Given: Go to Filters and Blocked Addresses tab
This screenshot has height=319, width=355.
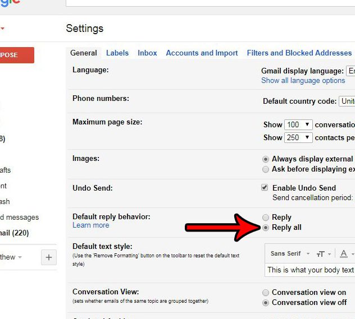Looking at the screenshot, I should coord(299,53).
